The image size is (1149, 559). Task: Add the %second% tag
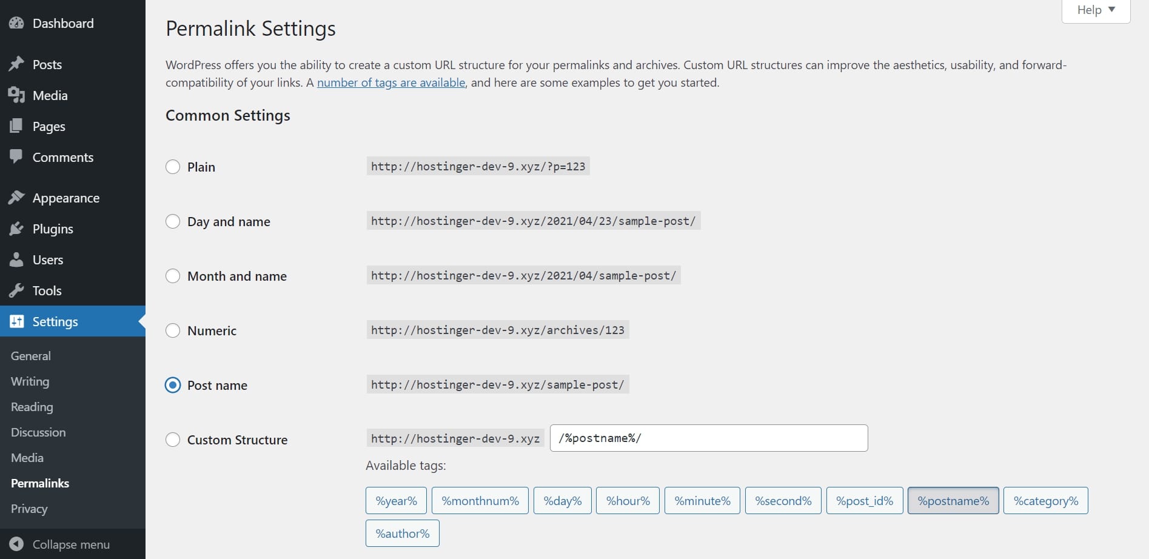[x=783, y=501]
